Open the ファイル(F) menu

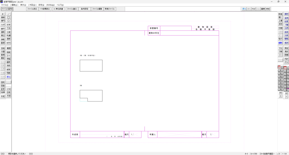5,5
